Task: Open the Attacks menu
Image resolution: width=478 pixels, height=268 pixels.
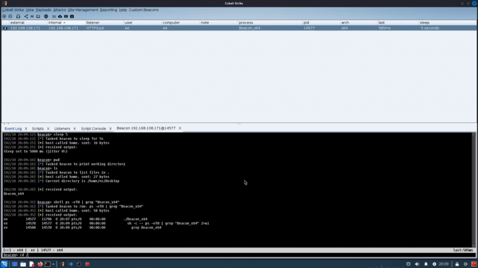Action: pos(60,10)
